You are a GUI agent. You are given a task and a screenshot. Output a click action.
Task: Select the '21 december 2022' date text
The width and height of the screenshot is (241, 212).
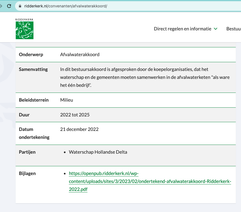(79, 129)
